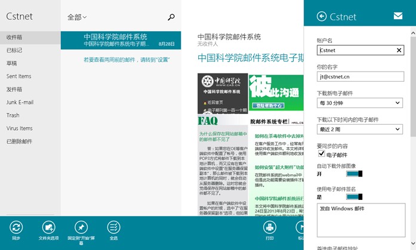Switch off 自动下载外部图像 toggle
The height and width of the screenshot is (250, 416).
click(354, 174)
